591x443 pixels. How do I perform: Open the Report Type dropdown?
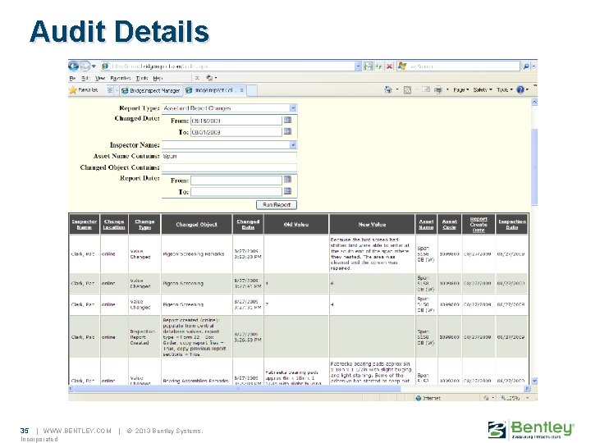click(293, 108)
